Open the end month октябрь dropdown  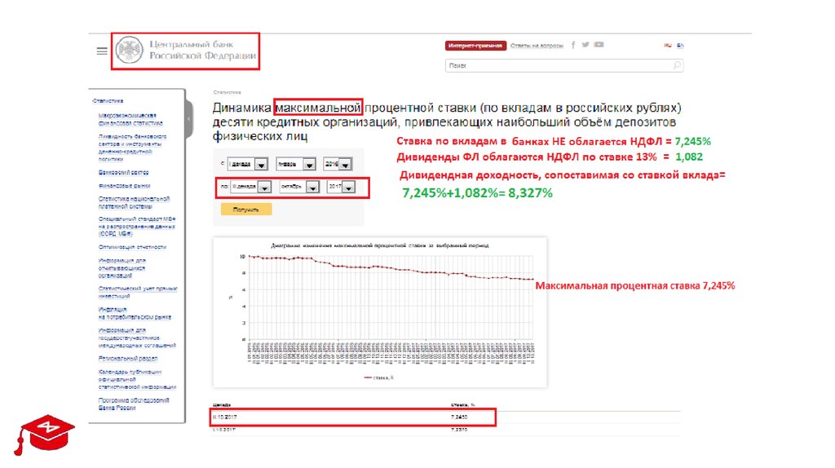299,187
